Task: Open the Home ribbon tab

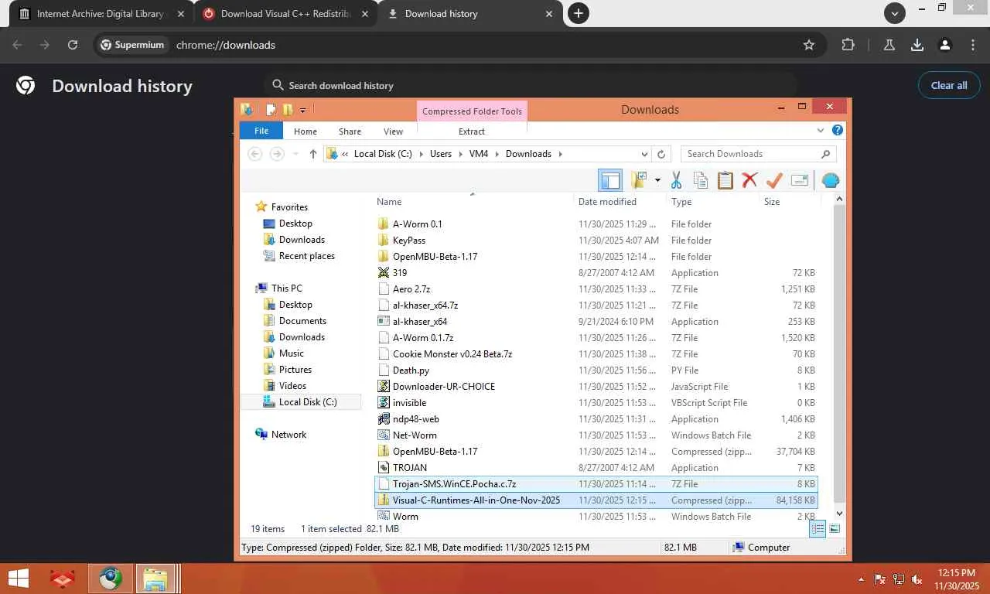Action: point(306,131)
